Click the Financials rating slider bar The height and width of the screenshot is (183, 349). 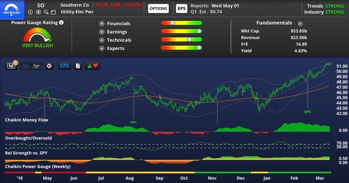[181, 23]
